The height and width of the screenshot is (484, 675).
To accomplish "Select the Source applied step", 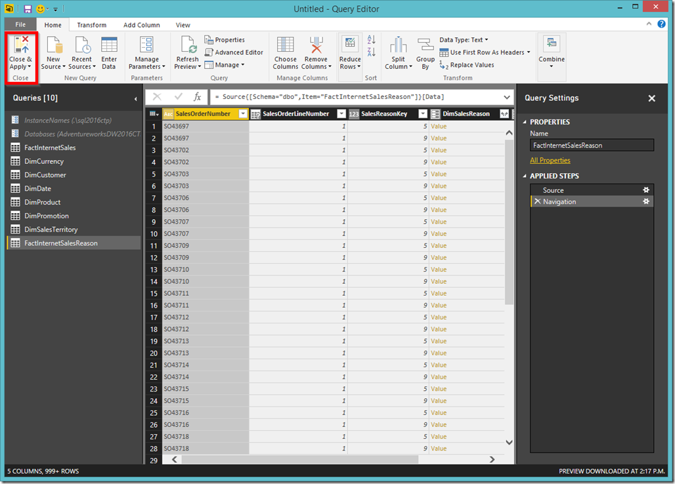I will [x=592, y=190].
